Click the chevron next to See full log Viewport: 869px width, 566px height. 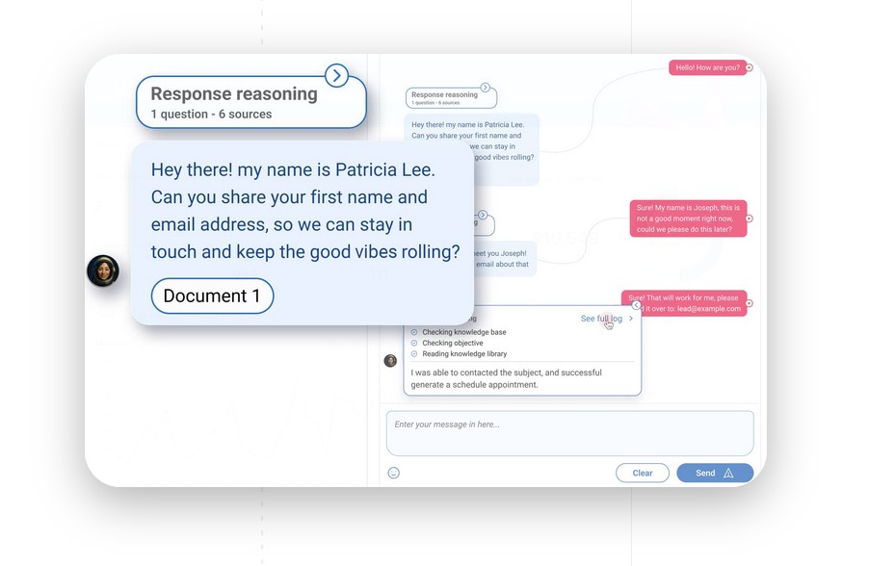pos(631,319)
